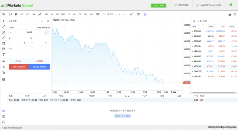The image size is (238, 130).
Task: Select the crosshair cursor tool
Action: (x=4, y=21)
